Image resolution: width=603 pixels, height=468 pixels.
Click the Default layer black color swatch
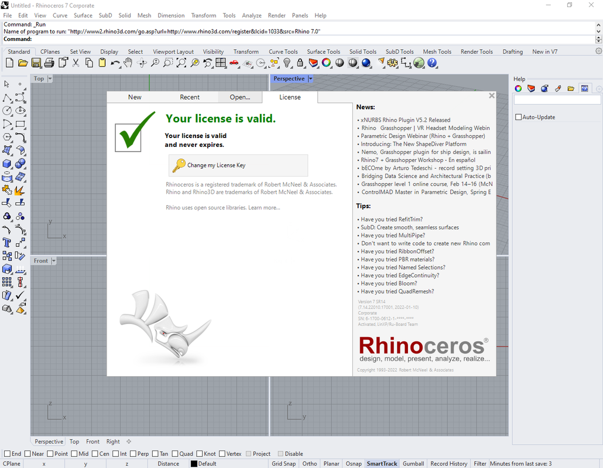194,464
